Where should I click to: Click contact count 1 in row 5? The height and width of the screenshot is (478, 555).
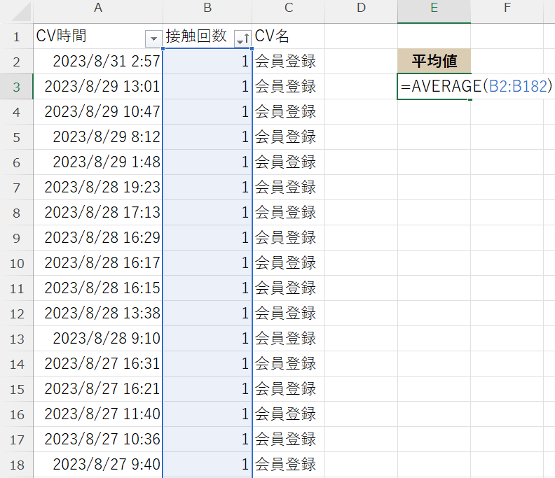coord(207,137)
